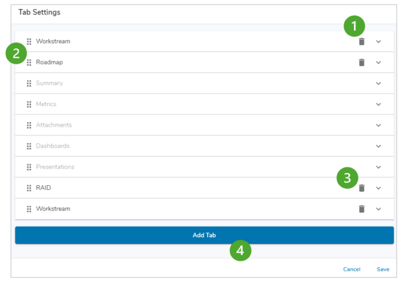Grab the Dashboards row drag handle
The width and height of the screenshot is (404, 282).
(x=29, y=146)
